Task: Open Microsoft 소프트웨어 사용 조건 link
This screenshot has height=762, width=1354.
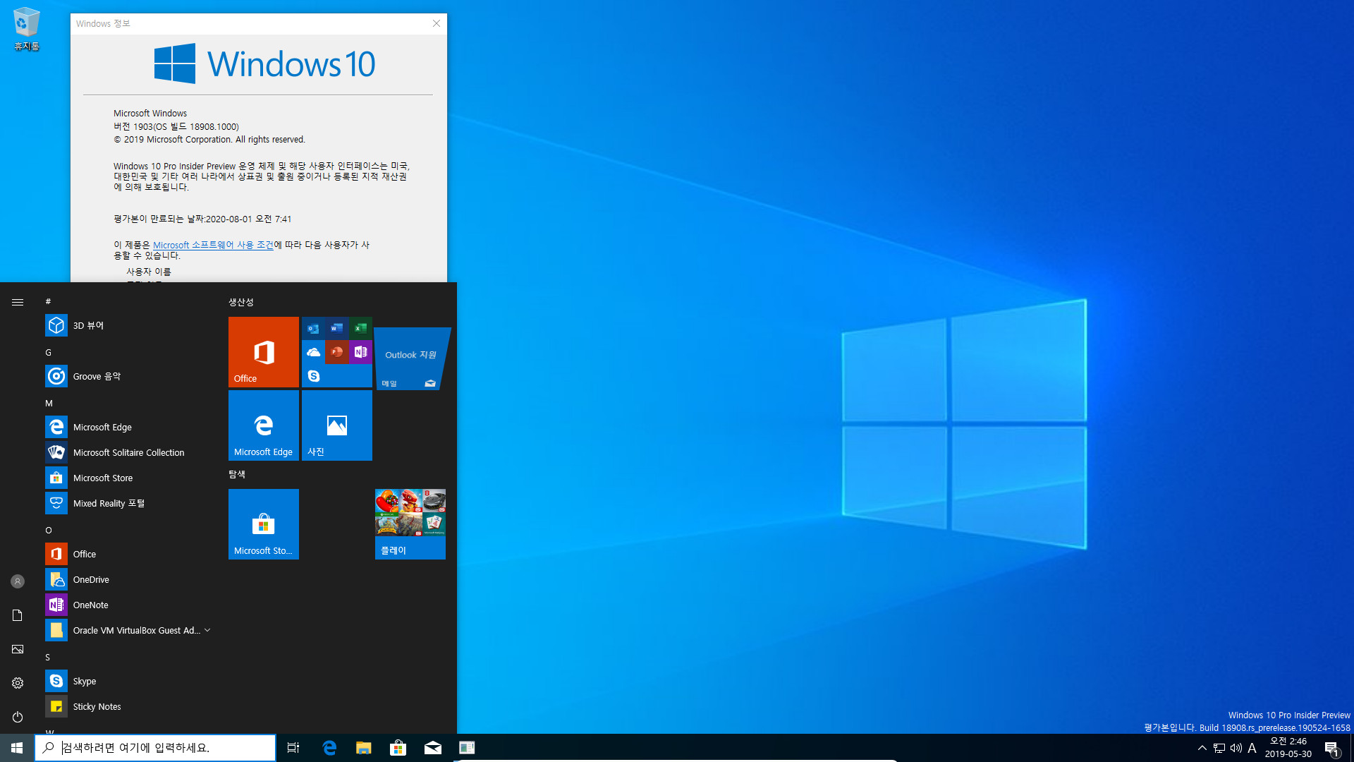Action: 213,245
